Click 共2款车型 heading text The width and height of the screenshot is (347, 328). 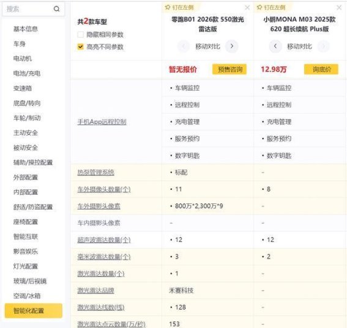92,21
